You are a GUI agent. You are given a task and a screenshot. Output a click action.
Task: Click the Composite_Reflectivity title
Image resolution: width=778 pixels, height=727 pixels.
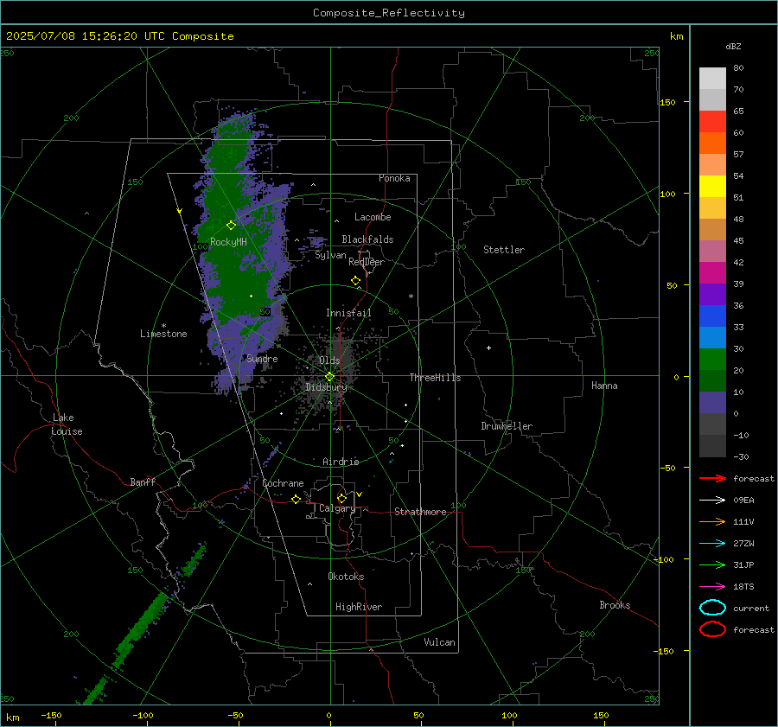[x=389, y=13]
